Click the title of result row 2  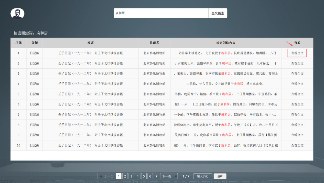(x=90, y=63)
